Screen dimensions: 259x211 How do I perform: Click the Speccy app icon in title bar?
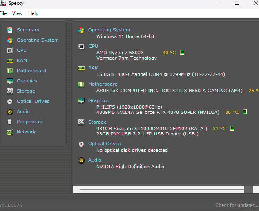[3, 3]
